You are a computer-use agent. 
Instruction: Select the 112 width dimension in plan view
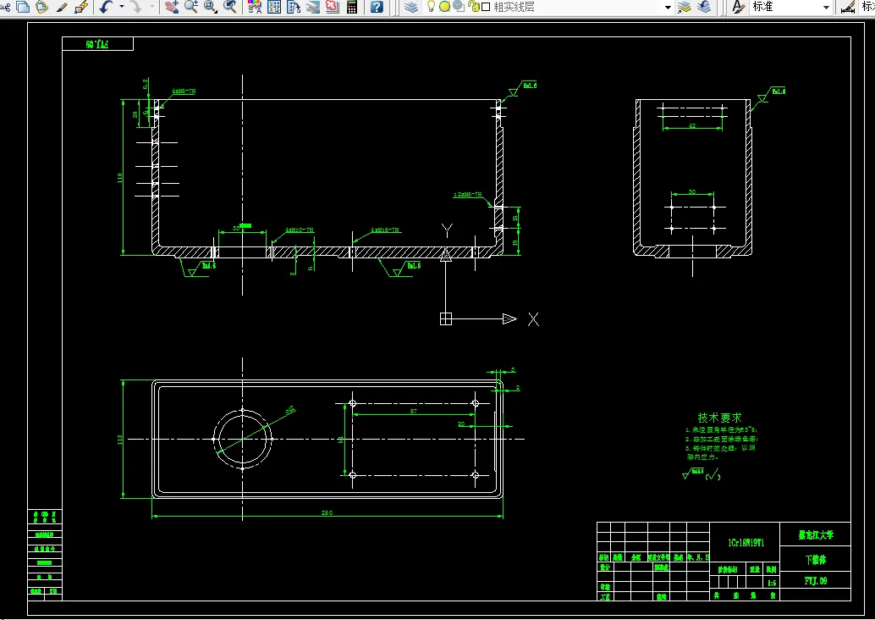coord(119,440)
